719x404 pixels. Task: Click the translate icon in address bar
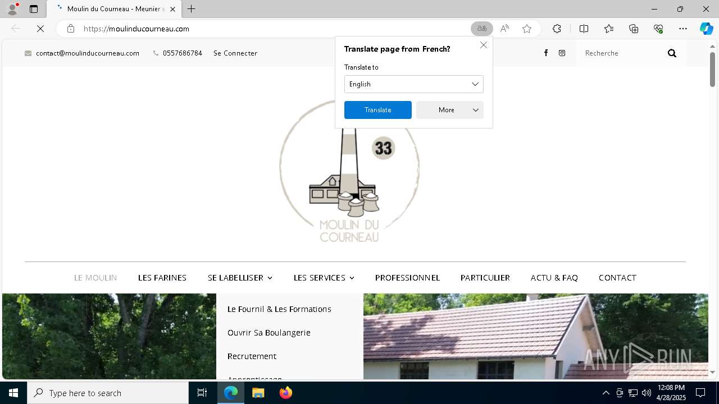481,29
